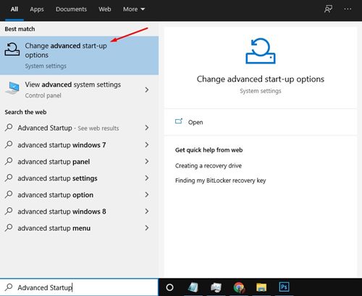362x296 pixels.
Task: Choose advanced startup settings suggestion
Action: 79,178
